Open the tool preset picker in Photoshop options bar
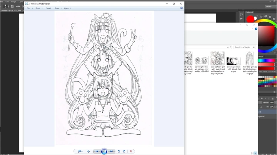The height and width of the screenshot is (155, 277). (7, 6)
